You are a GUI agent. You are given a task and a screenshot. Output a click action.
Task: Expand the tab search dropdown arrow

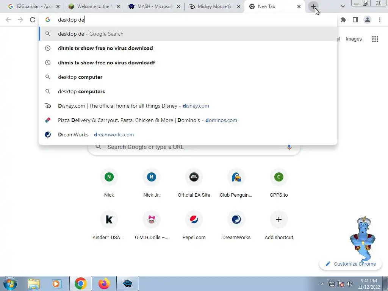tap(343, 6)
